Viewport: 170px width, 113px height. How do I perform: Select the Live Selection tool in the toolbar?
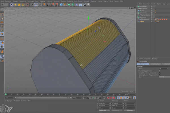pyautogui.click(x=12, y=5)
